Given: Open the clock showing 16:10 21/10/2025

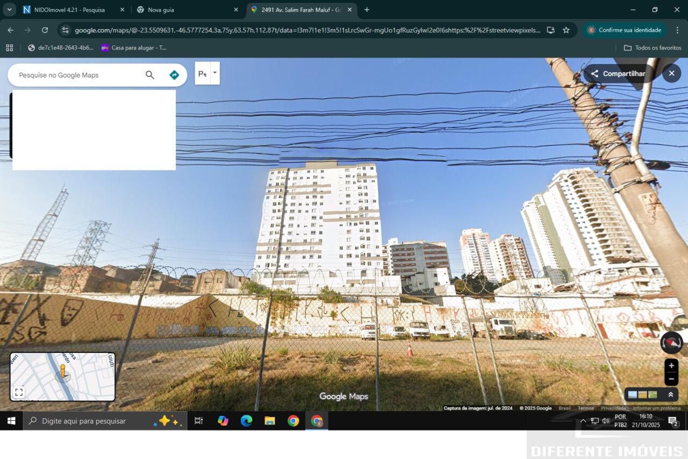Looking at the screenshot, I should (x=646, y=421).
